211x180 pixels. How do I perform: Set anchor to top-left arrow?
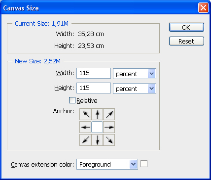85,114
